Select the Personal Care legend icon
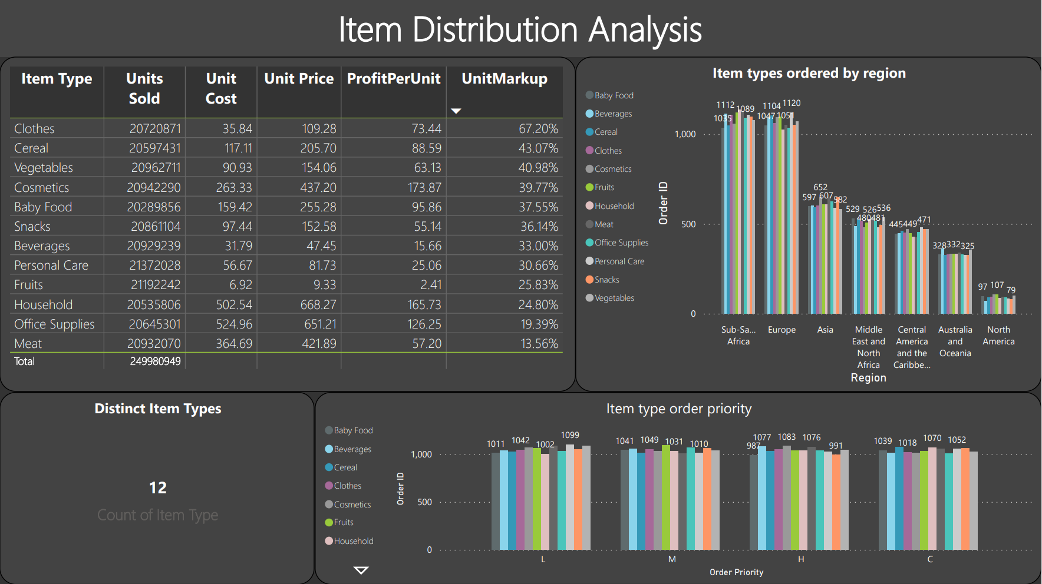 [x=588, y=261]
